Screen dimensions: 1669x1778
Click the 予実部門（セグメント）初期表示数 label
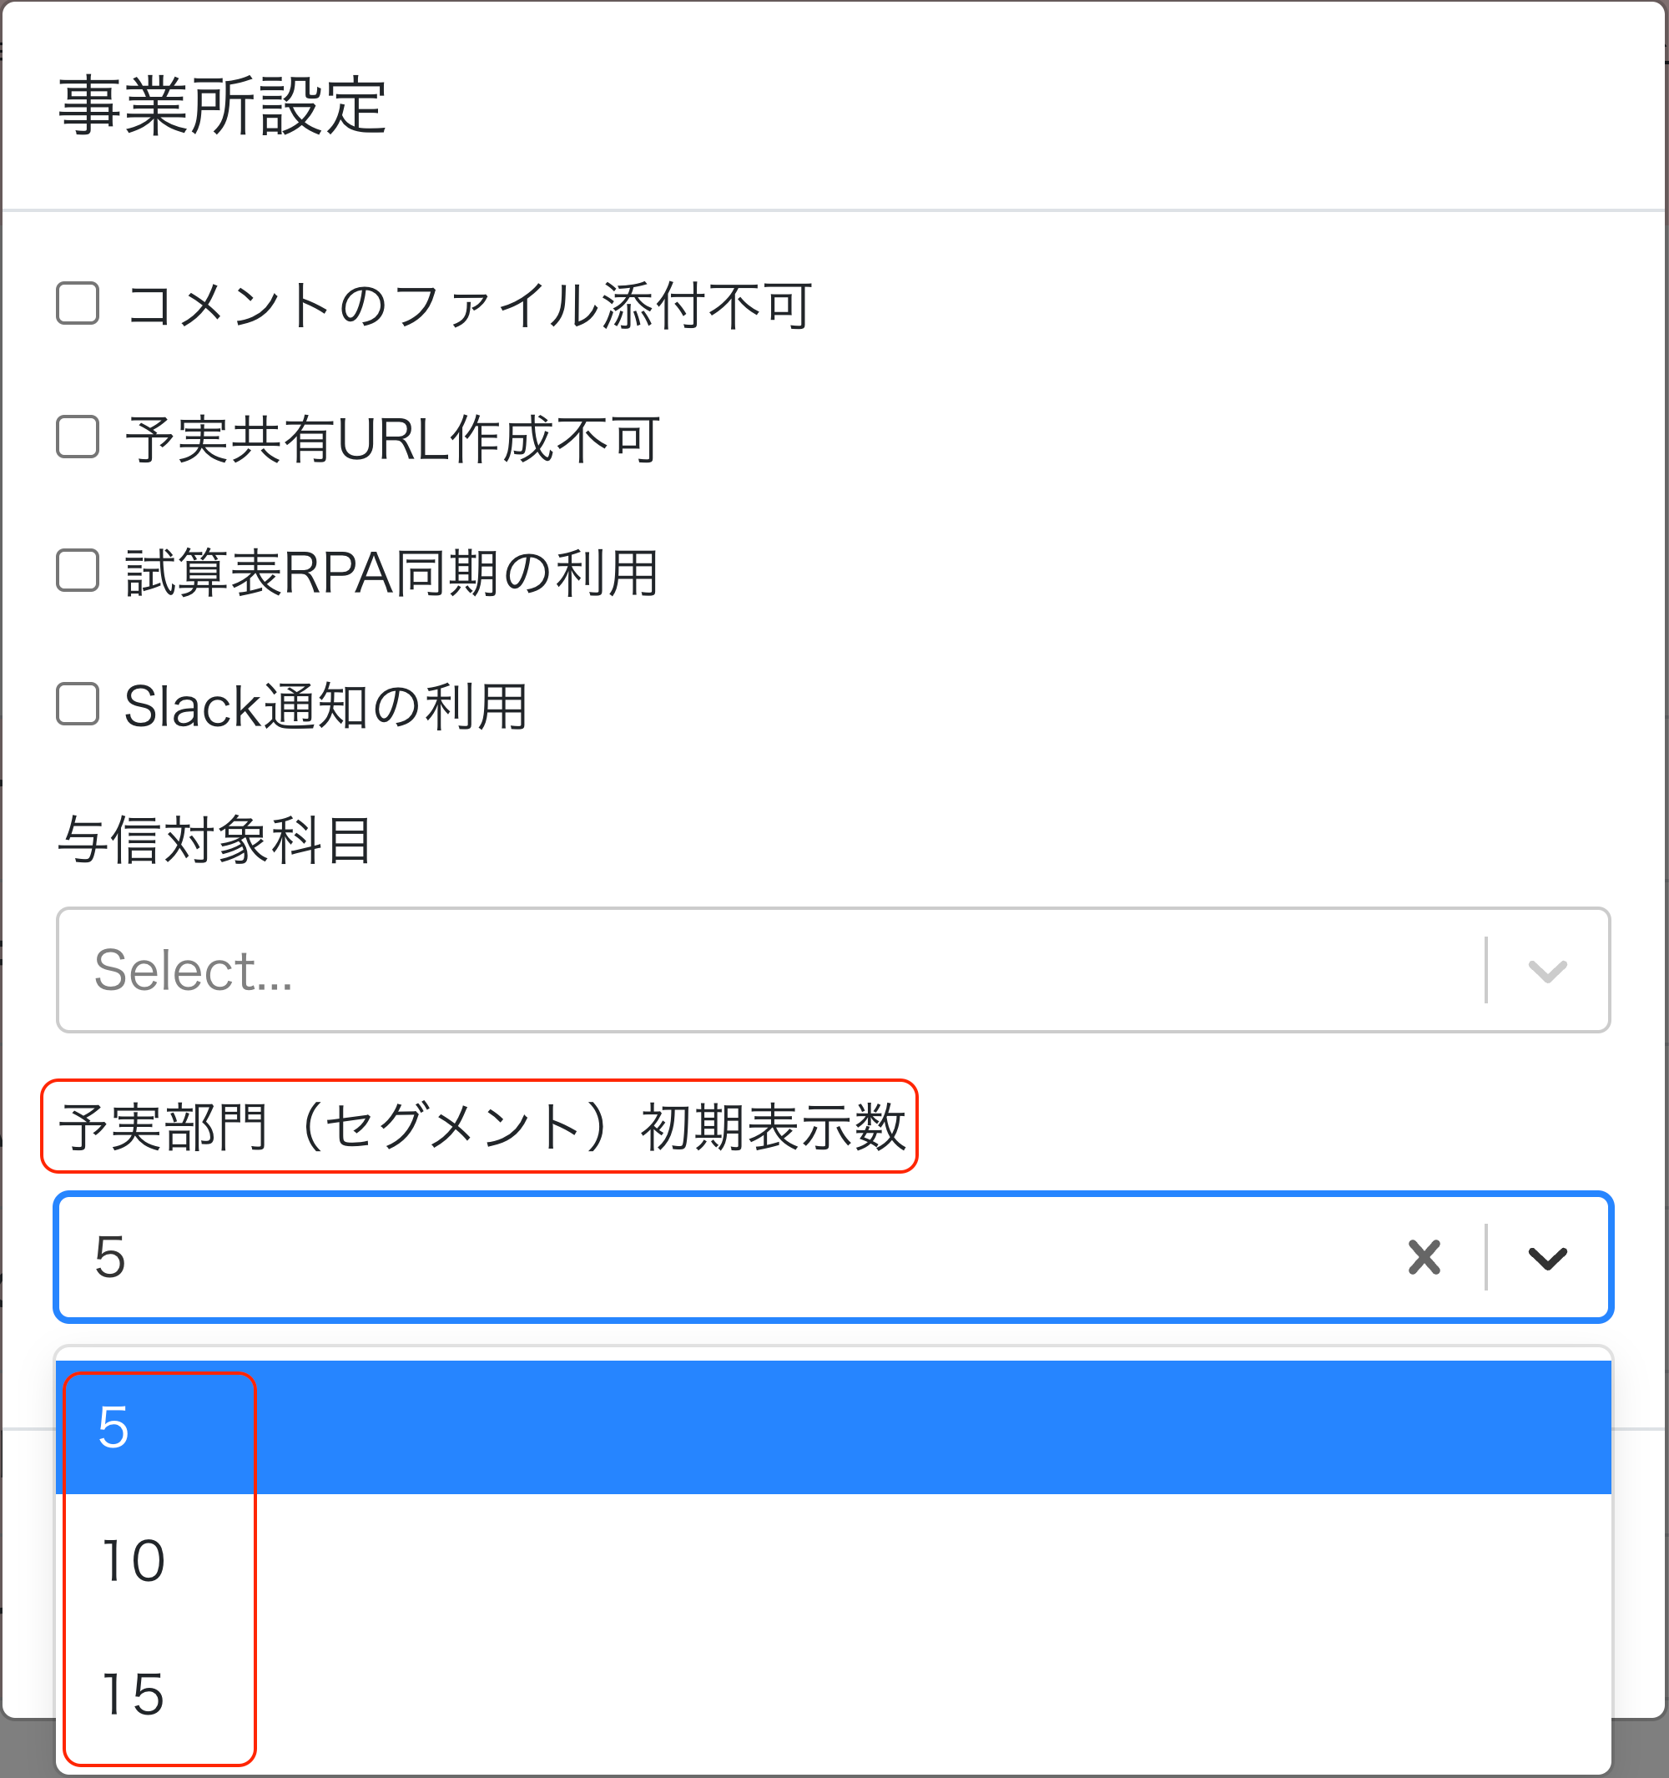pyautogui.click(x=482, y=1126)
